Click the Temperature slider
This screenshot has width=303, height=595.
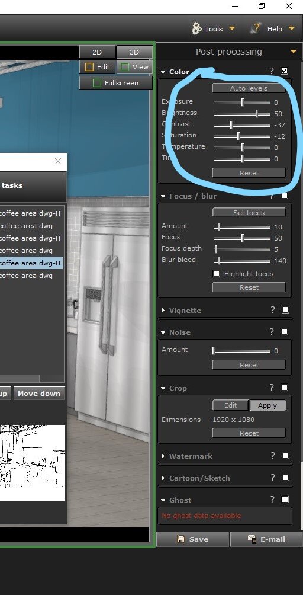coord(242,148)
